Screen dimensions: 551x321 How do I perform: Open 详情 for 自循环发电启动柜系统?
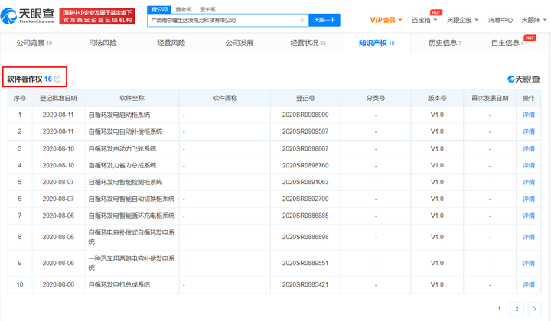coord(528,115)
